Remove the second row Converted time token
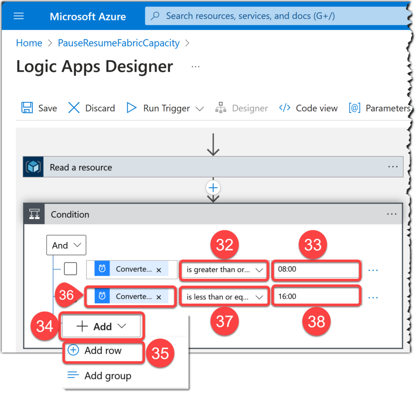Image resolution: width=416 pixels, height=395 pixels. [x=159, y=297]
